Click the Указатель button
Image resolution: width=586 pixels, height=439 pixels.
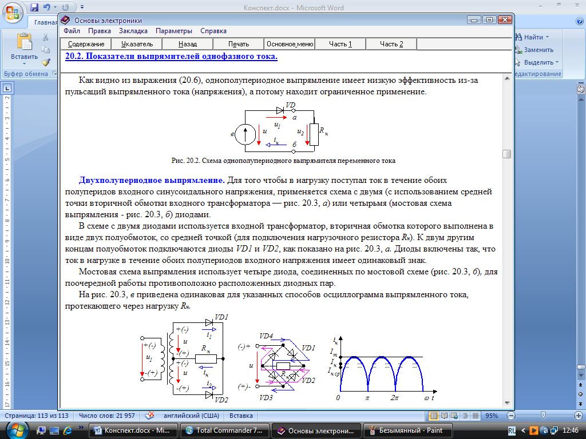(x=137, y=44)
